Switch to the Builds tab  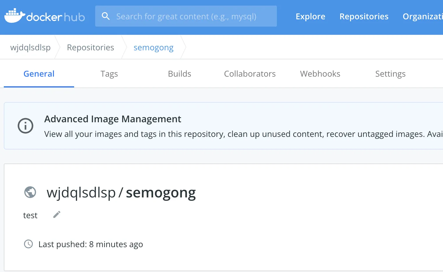[x=180, y=74]
